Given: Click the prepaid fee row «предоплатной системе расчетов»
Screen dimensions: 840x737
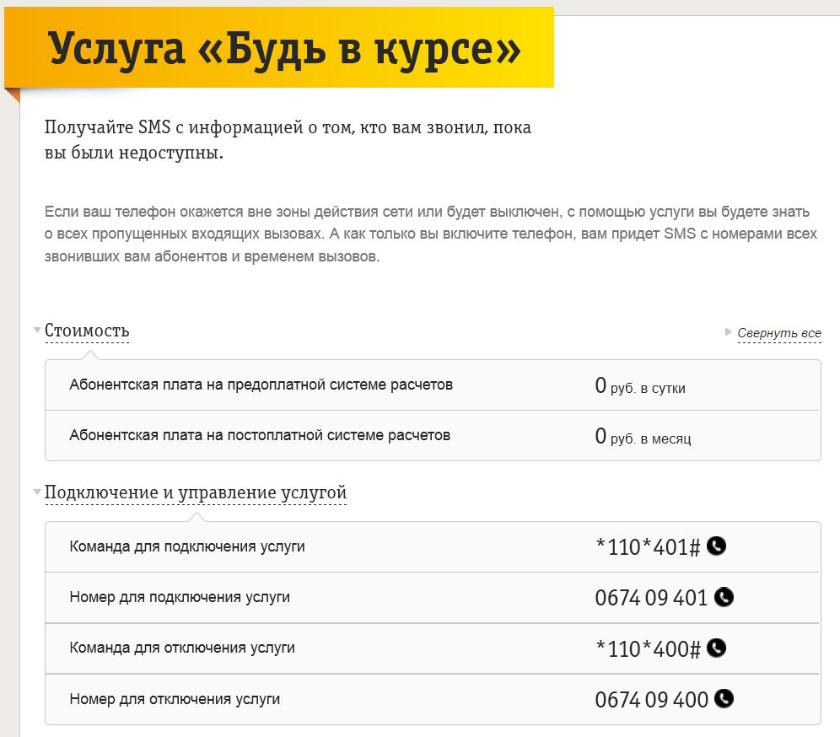Looking at the screenshot, I should 261,385.
